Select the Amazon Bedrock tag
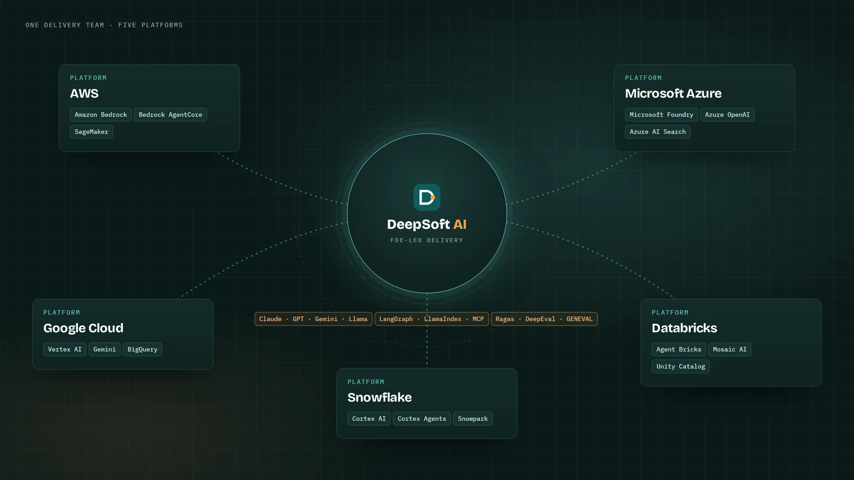The image size is (854, 480). coord(101,115)
